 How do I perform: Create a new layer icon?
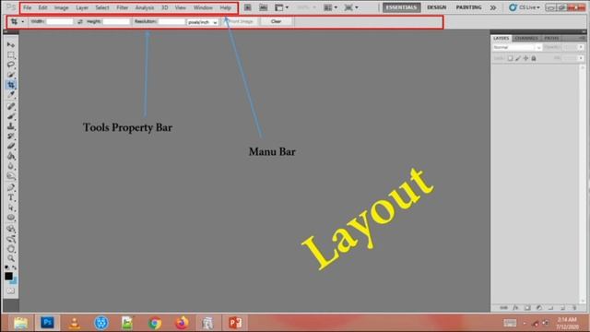tap(562, 308)
